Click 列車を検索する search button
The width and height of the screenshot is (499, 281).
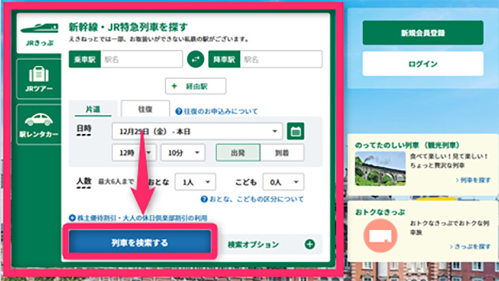140,243
